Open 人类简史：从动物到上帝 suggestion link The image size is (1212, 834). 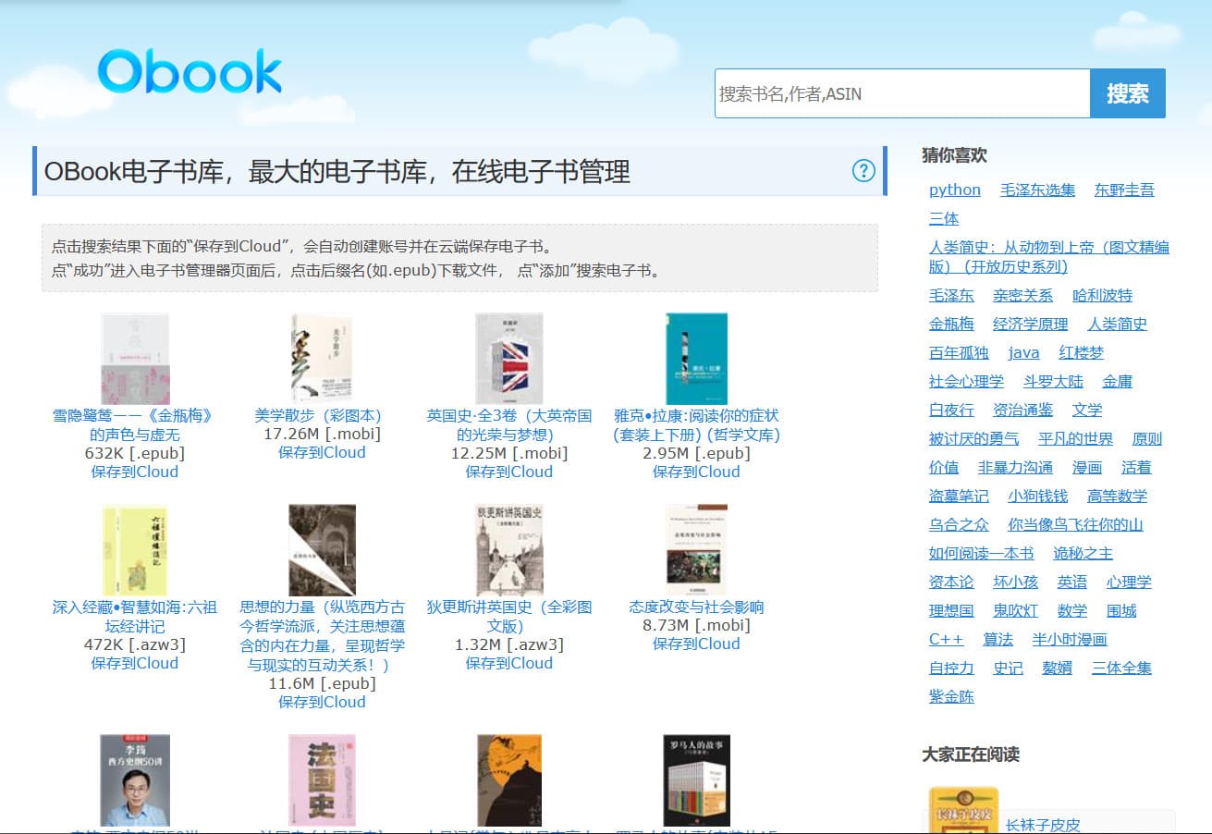[x=1049, y=257]
